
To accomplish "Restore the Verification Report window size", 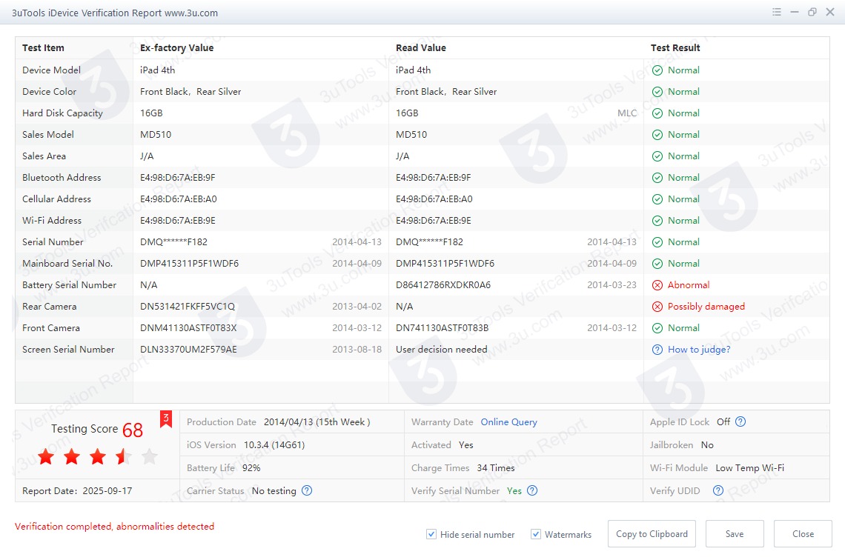I will pos(812,12).
